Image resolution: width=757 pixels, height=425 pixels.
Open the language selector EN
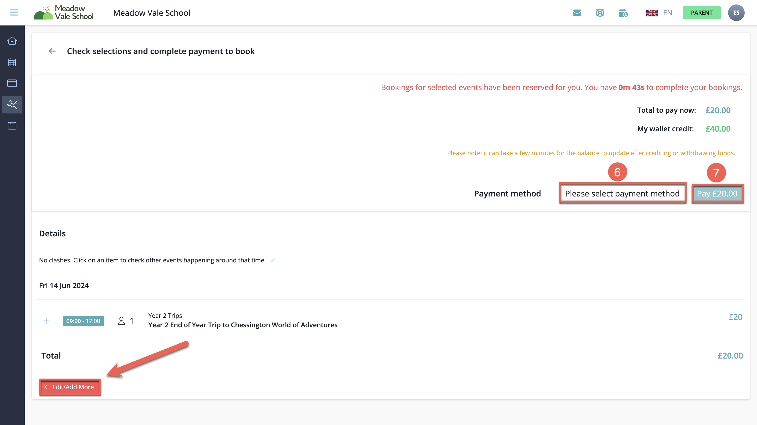pyautogui.click(x=659, y=13)
